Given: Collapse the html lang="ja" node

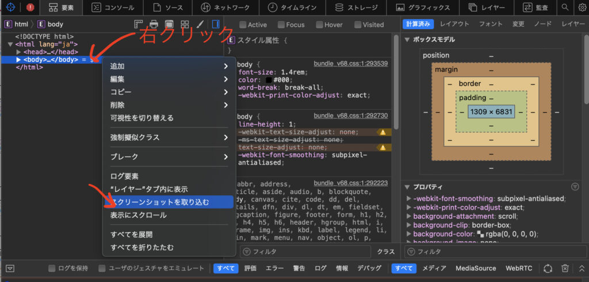Looking at the screenshot, I should click(x=10, y=44).
